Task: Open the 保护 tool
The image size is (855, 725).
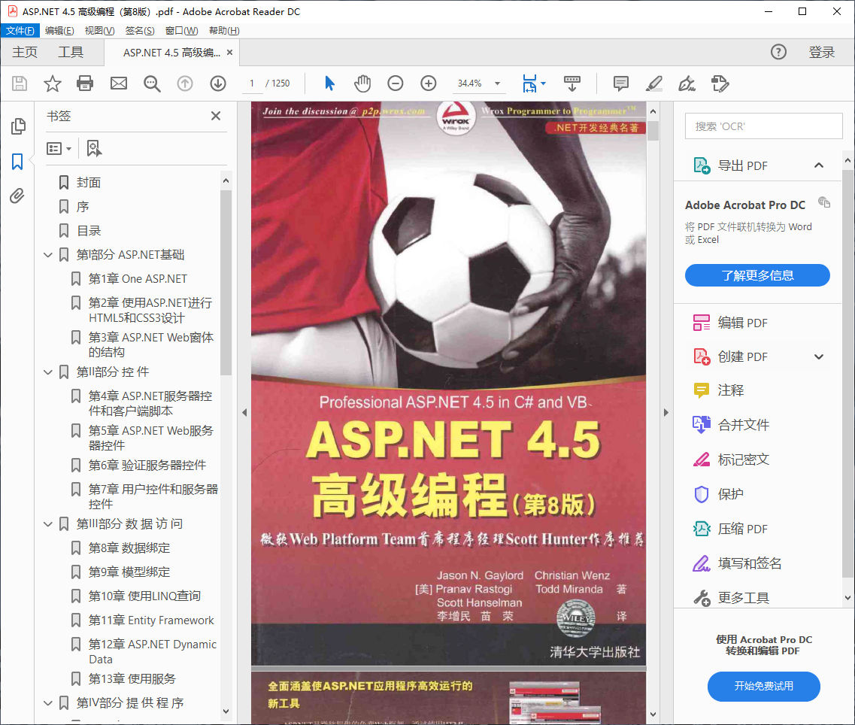Action: 718,494
